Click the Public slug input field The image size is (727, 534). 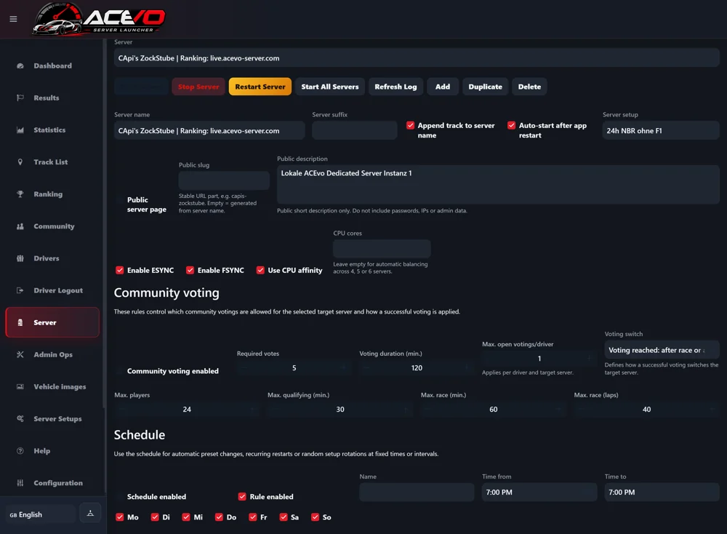click(x=224, y=180)
